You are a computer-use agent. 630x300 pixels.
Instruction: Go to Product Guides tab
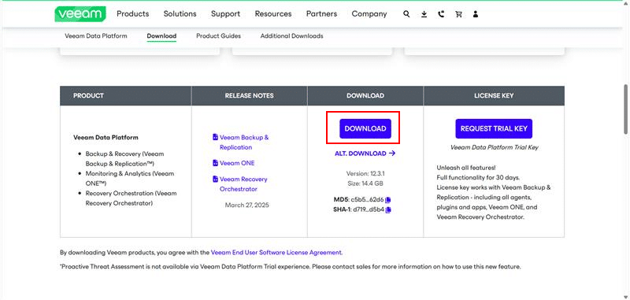coord(219,35)
